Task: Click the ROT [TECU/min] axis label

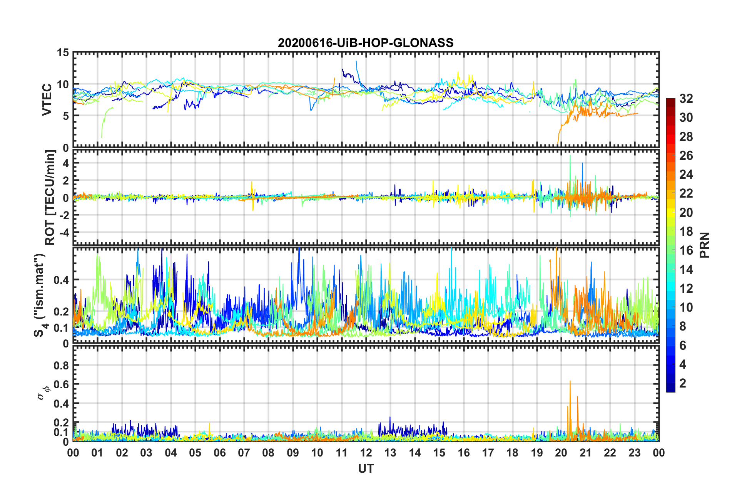Action: [x=50, y=197]
